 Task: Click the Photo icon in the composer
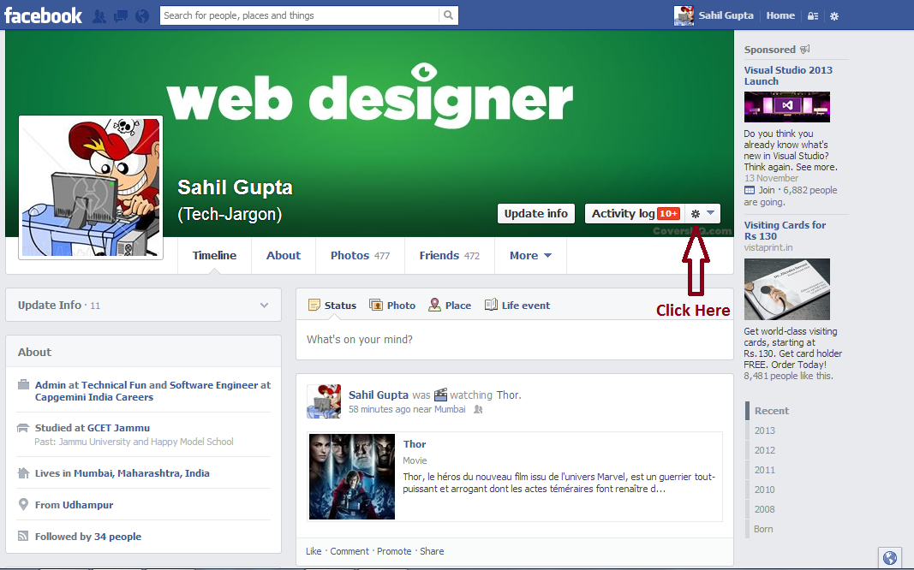coord(376,305)
